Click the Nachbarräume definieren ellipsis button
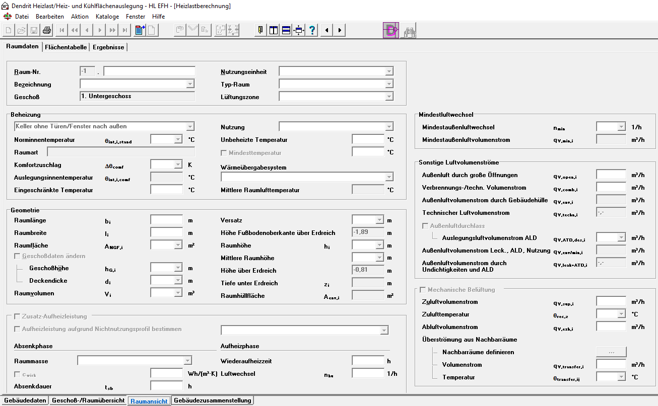Viewport: 658px width, 406px height. [x=611, y=352]
